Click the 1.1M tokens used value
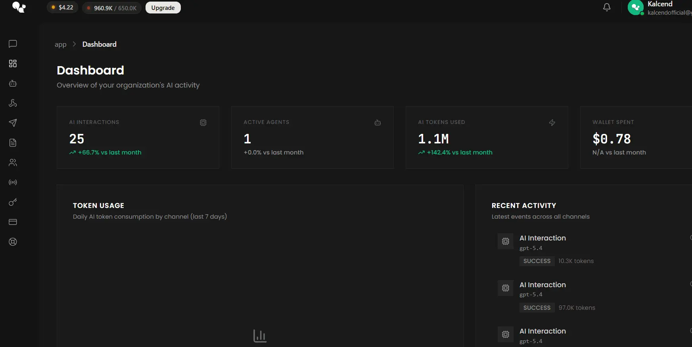Viewport: 692px width, 347px height. [x=433, y=139]
